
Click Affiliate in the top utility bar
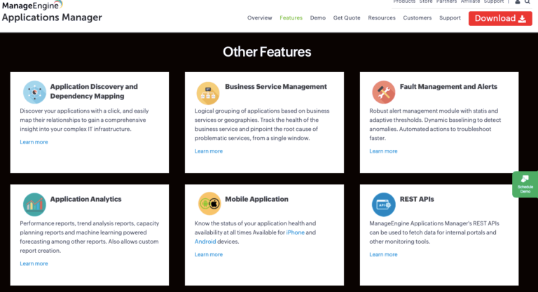pyautogui.click(x=470, y=1)
